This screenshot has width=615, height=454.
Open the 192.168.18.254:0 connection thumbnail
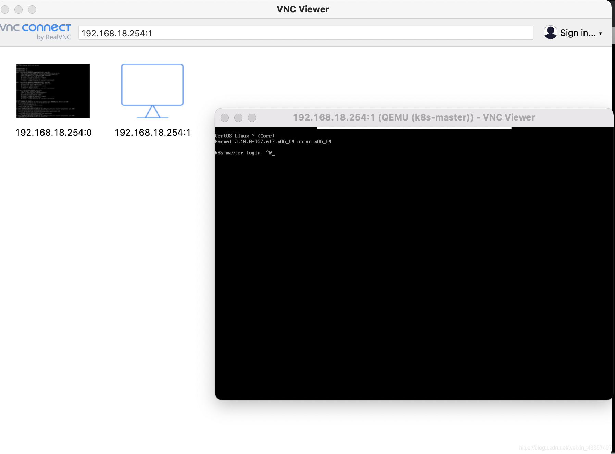(x=53, y=91)
